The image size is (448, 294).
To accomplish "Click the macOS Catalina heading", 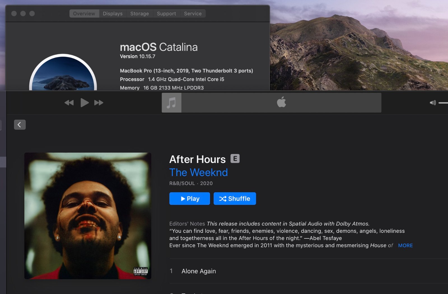I will [159, 47].
